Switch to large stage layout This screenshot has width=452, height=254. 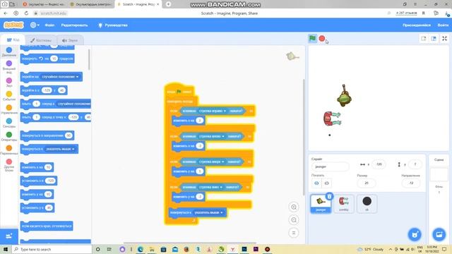(x=434, y=39)
